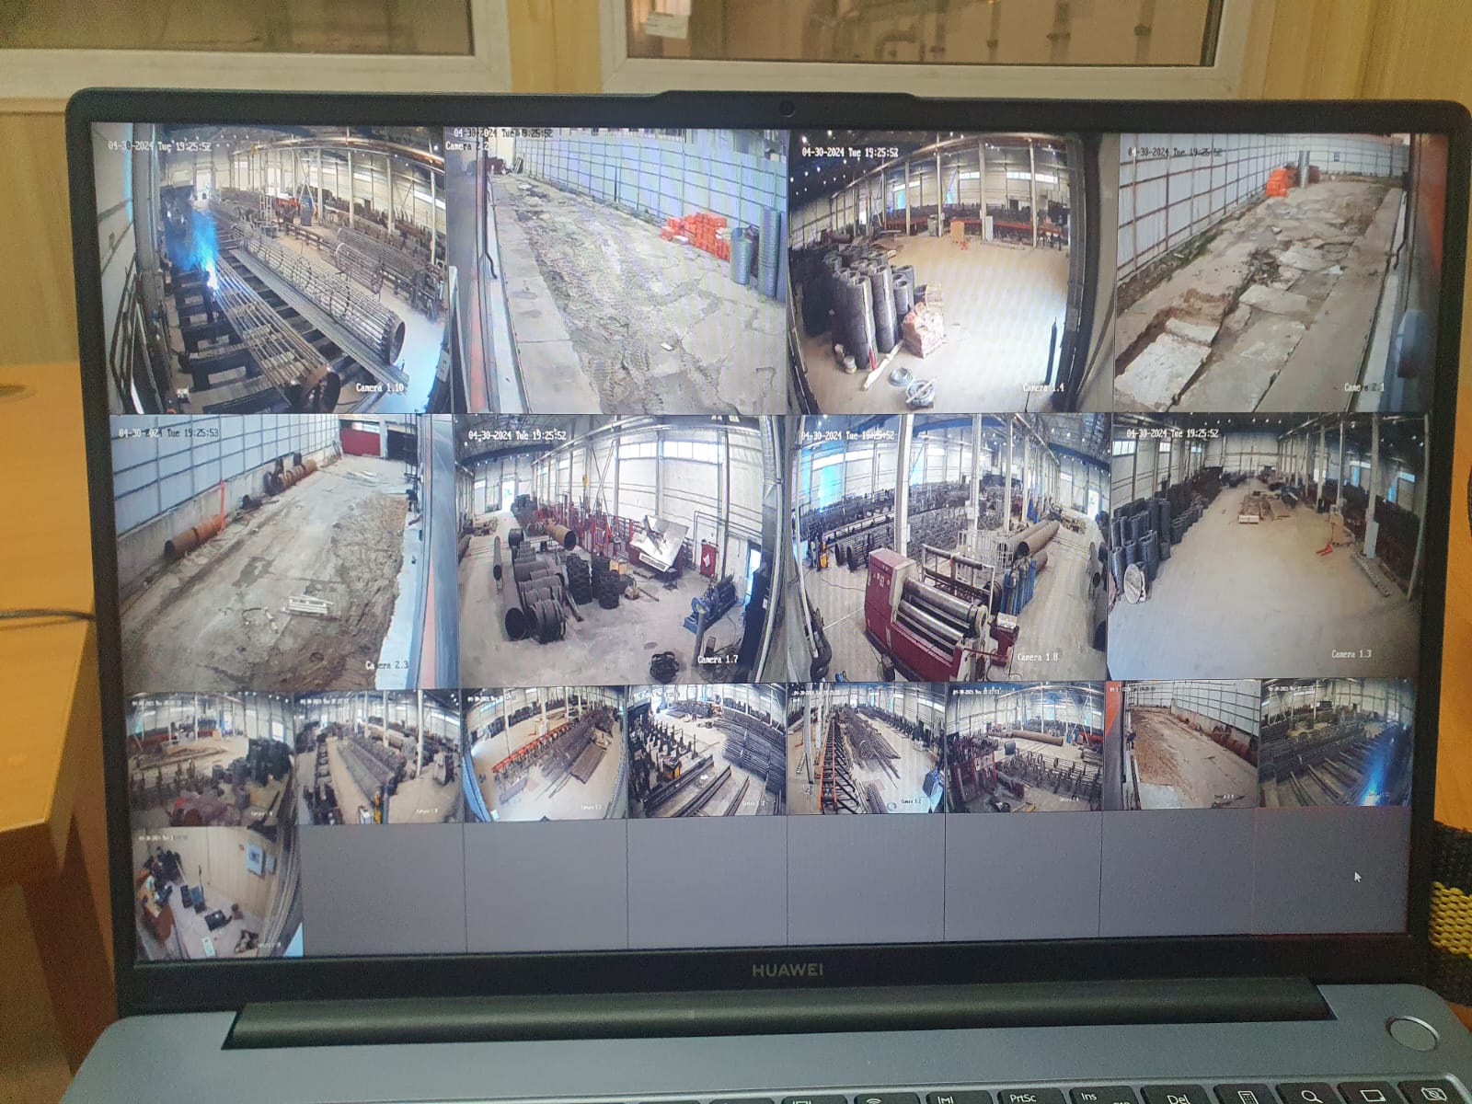The width and height of the screenshot is (1472, 1104).
Task: Open the Camera 2.1 feed with broken concrete
Action: click(x=1260, y=271)
